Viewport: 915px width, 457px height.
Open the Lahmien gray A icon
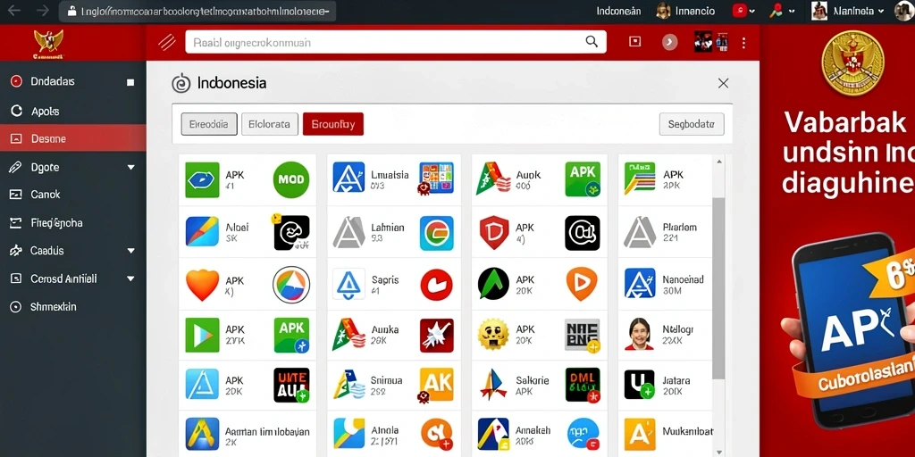coord(349,232)
